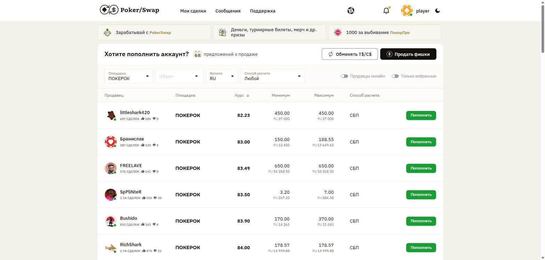Click Пополнить for Бранислав
The width and height of the screenshot is (545, 260).
point(421,142)
